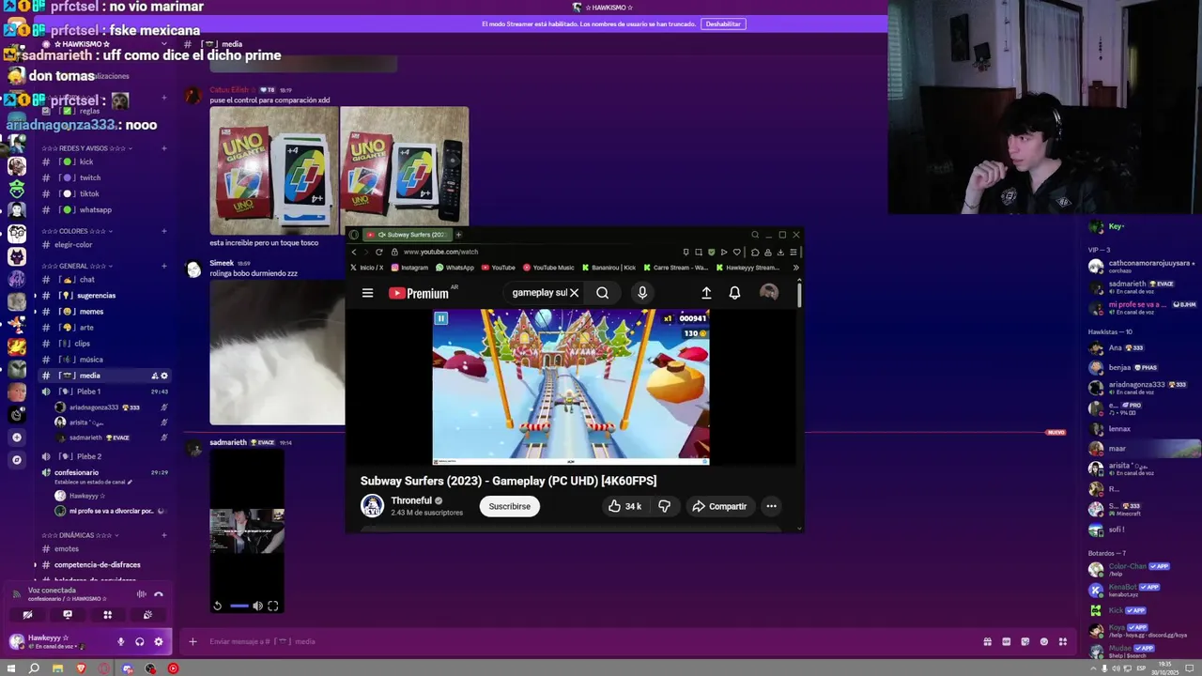Open the video's more actions menu
1202x676 pixels.
(x=771, y=506)
